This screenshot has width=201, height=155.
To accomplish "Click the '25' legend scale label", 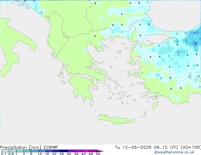I will 62,154.
